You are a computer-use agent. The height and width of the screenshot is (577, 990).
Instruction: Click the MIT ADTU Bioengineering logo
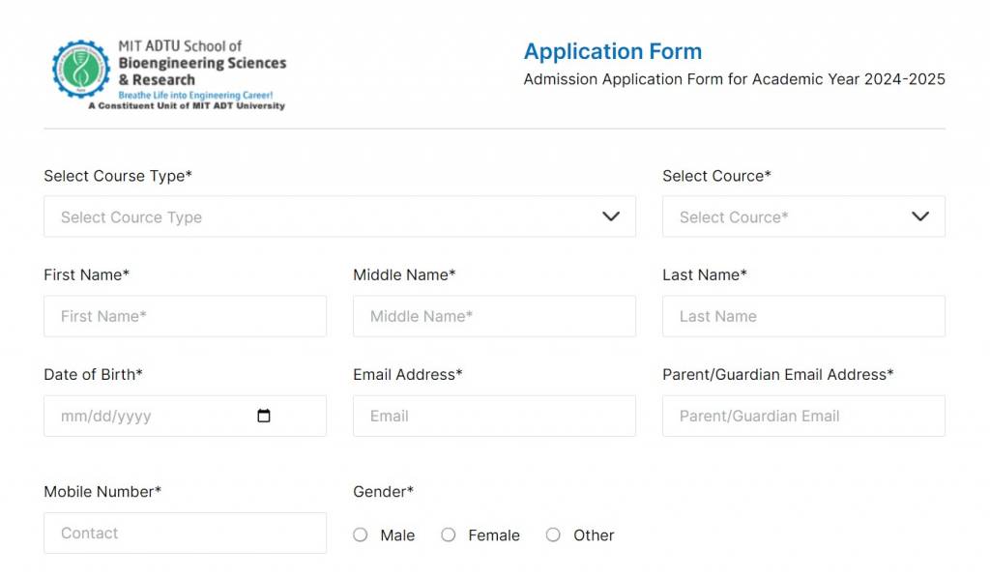click(x=169, y=74)
